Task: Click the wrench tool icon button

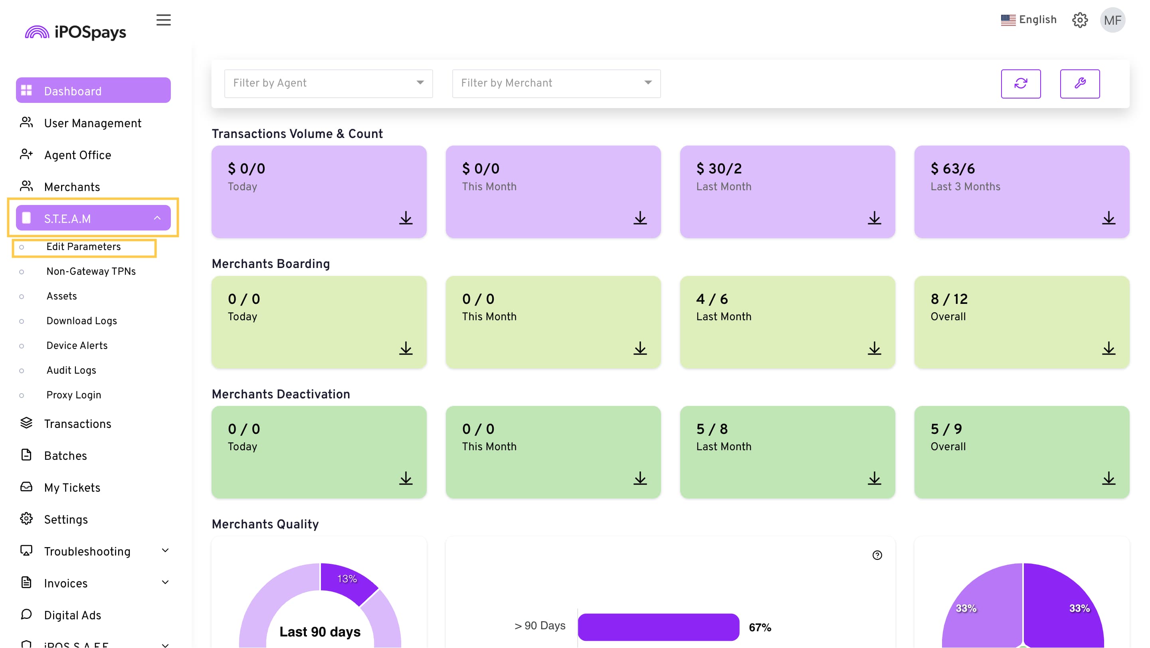Action: [1079, 83]
